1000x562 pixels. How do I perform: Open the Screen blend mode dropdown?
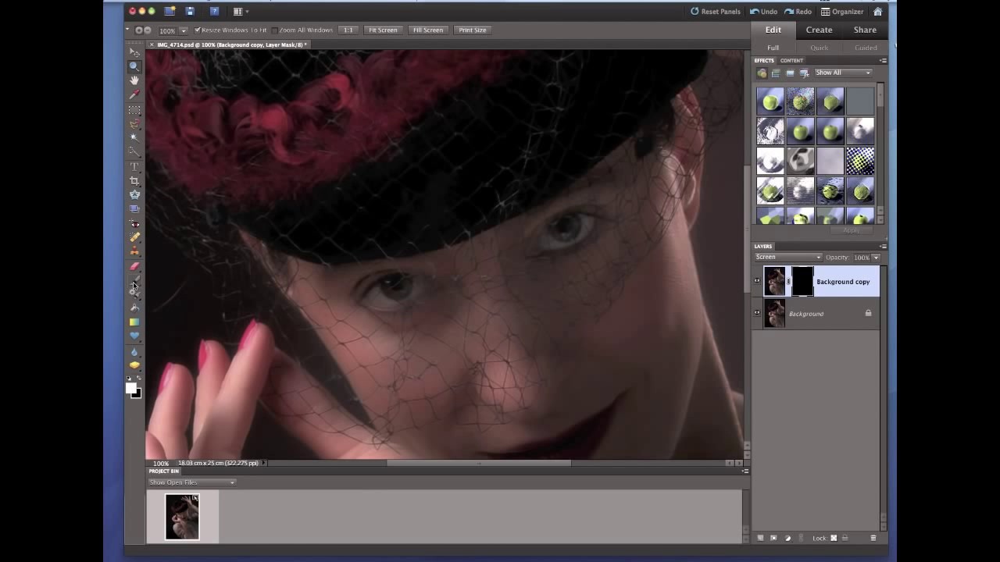788,257
